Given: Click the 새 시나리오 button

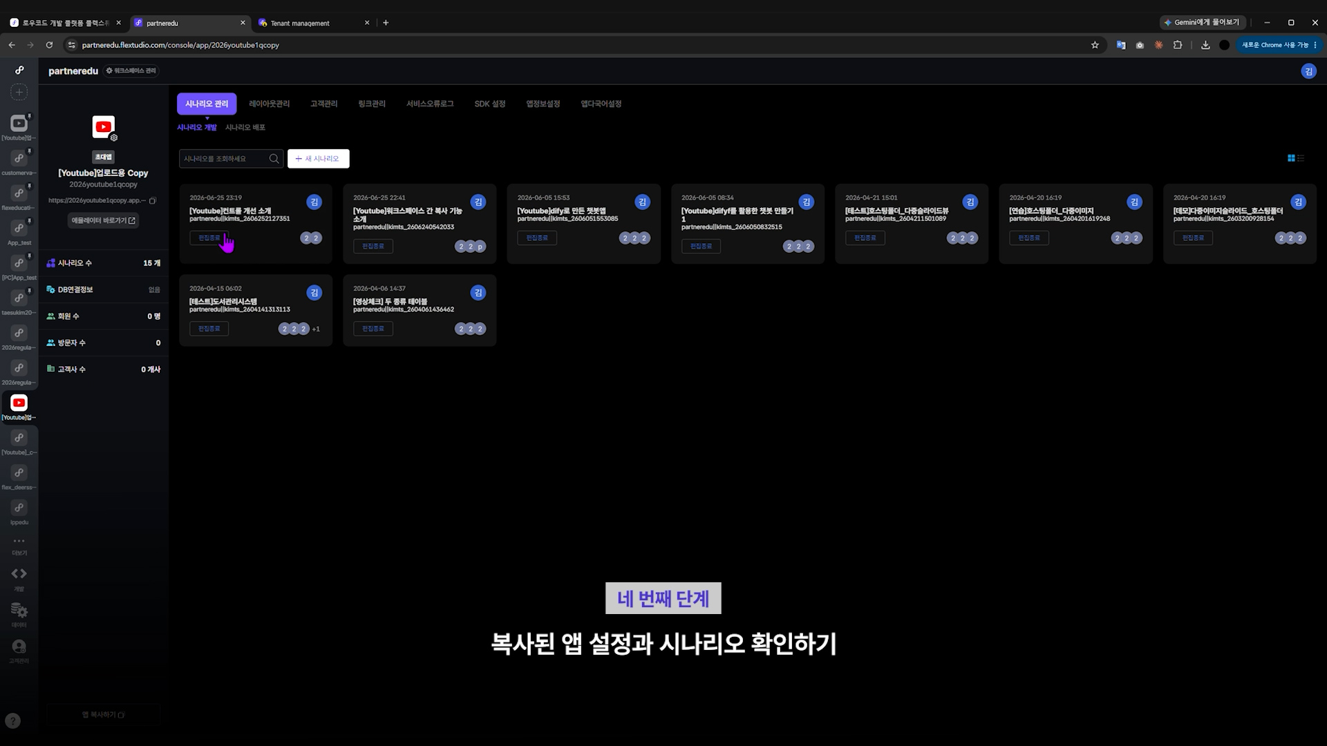Looking at the screenshot, I should click(319, 159).
